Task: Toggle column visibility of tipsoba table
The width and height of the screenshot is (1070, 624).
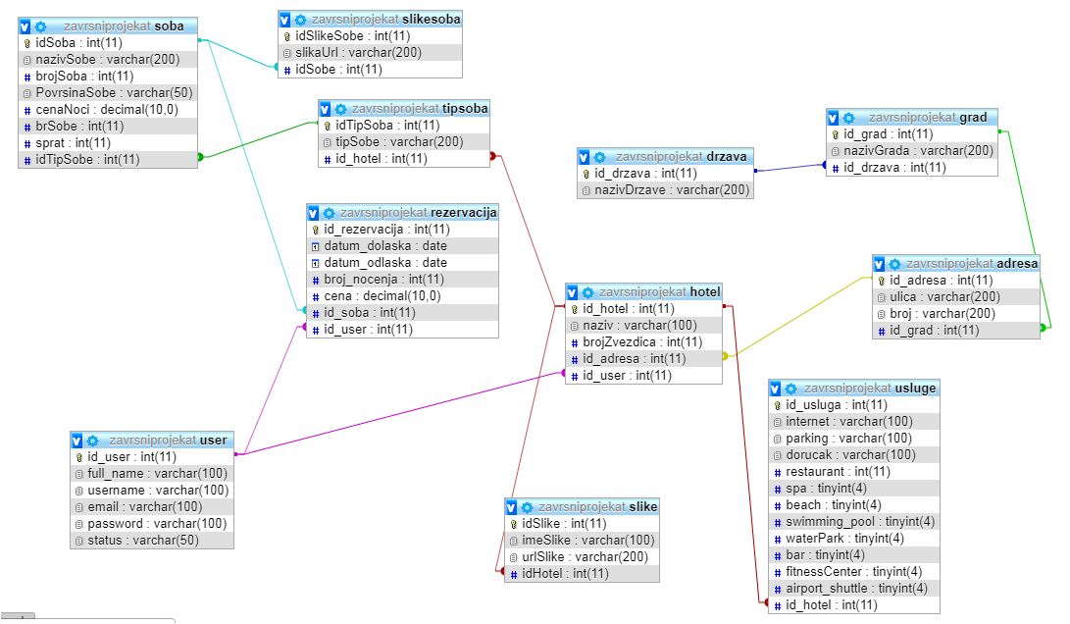Action: tap(325, 109)
